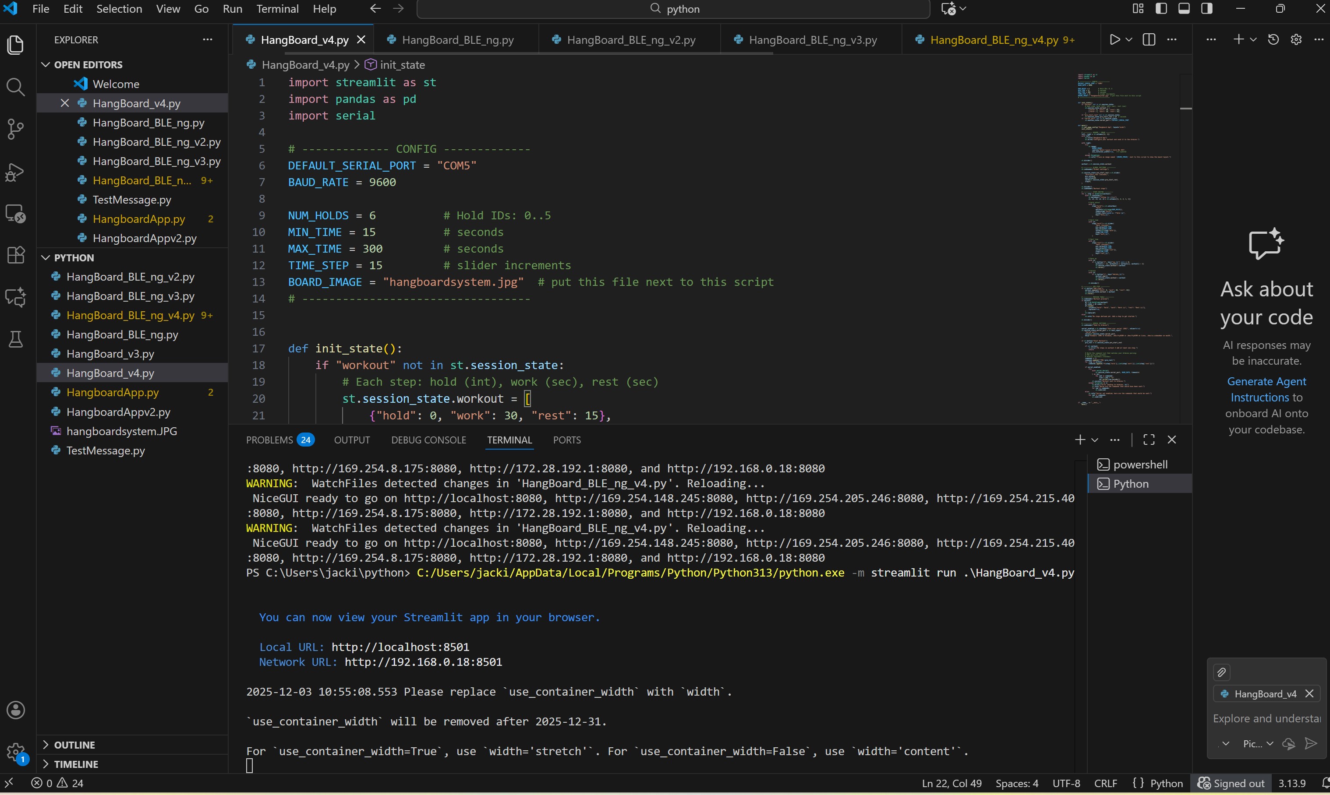Maximize the terminal panel size
The height and width of the screenshot is (795, 1330).
pos(1149,440)
